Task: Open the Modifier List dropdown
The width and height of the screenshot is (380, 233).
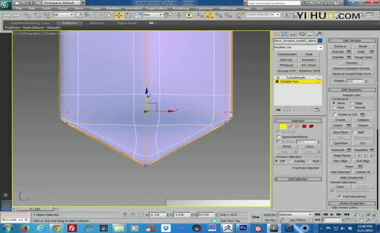Action: tap(298, 47)
